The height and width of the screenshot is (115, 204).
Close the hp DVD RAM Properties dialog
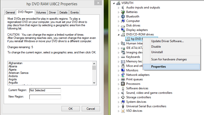pyautogui.click(x=98, y=3)
